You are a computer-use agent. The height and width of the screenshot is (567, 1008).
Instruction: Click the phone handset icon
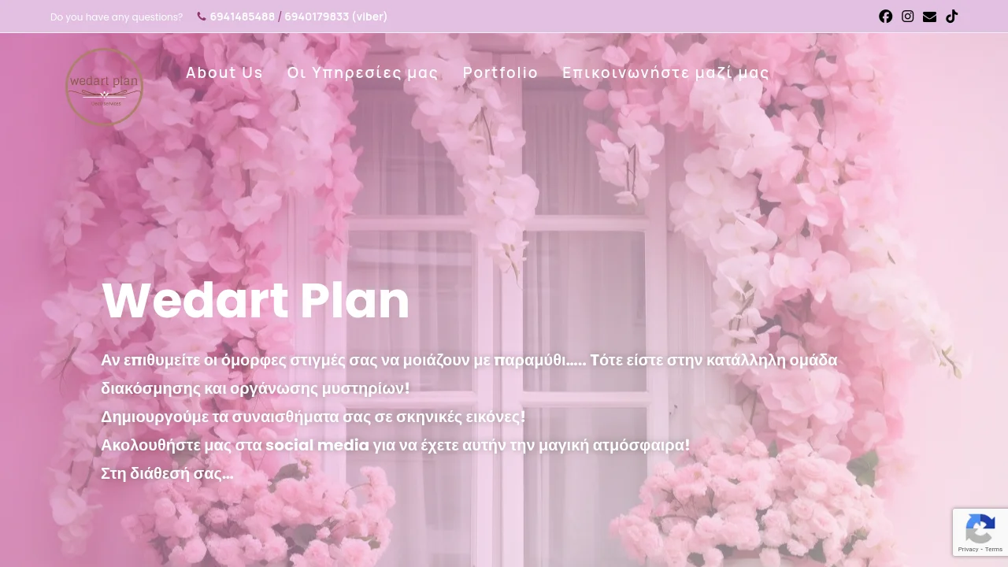[x=202, y=17]
